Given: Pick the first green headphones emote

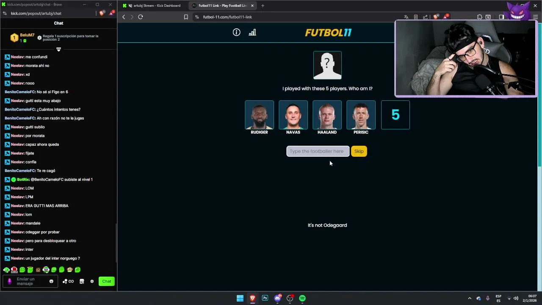Looking at the screenshot, I should [x=6, y=269].
